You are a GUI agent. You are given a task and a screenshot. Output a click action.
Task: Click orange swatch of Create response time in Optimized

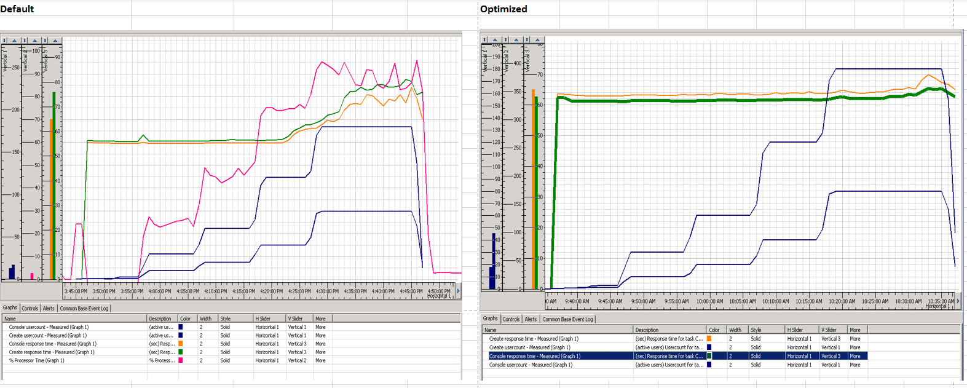click(x=709, y=339)
